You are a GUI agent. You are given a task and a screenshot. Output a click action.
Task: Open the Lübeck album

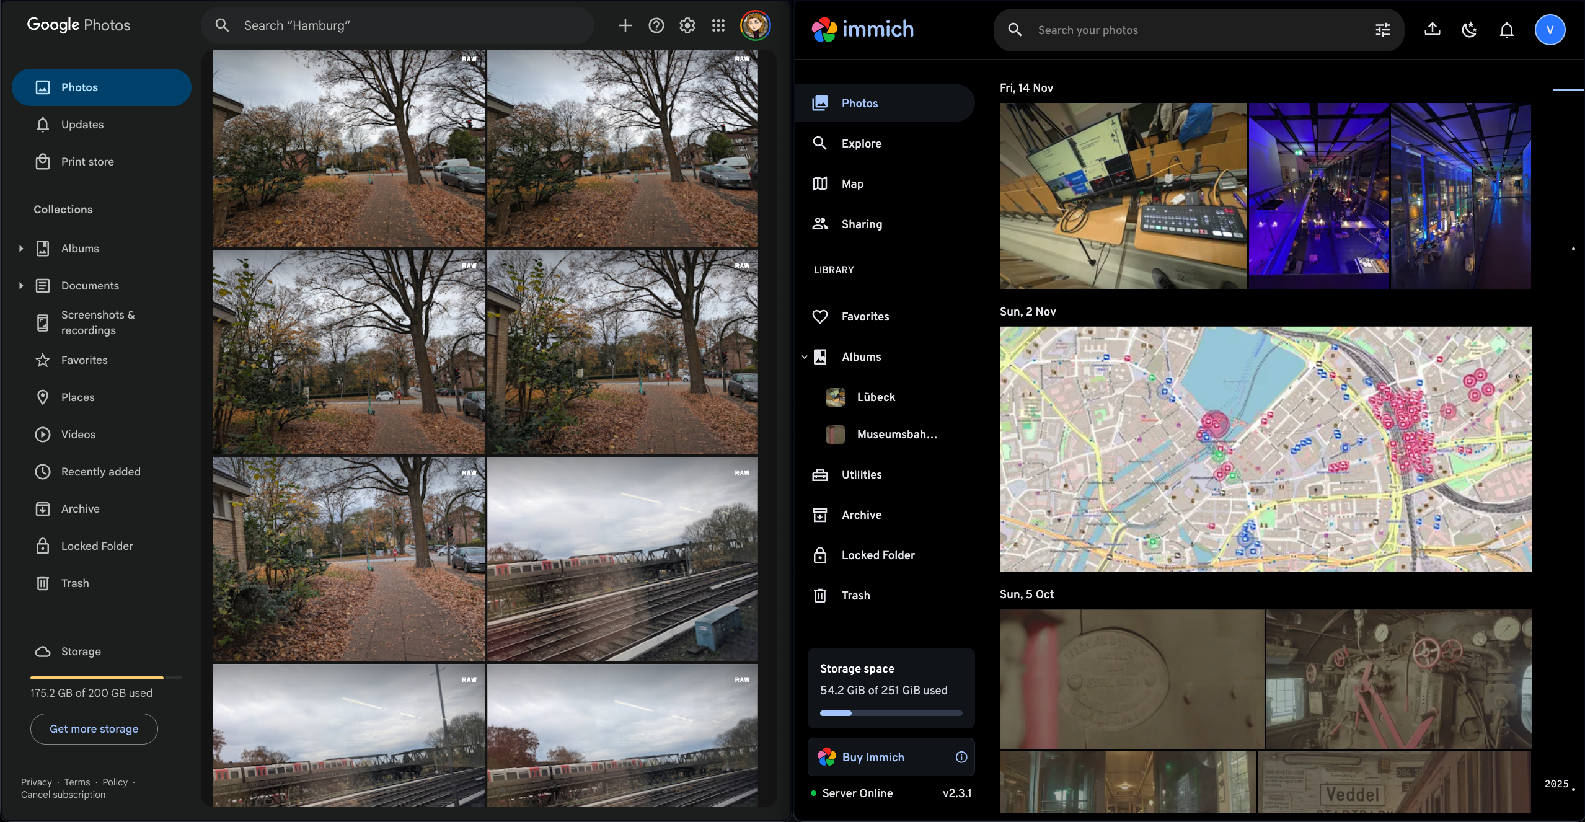875,397
